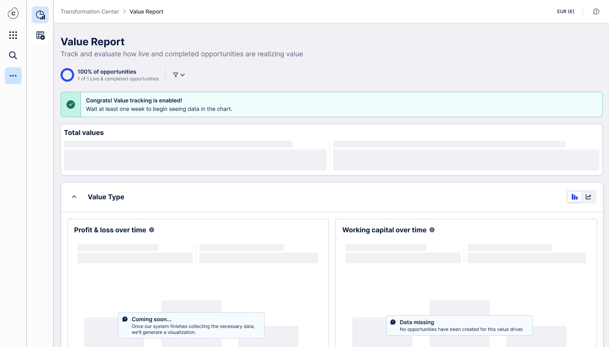Image resolution: width=609 pixels, height=347 pixels.
Task: Click the help icon in top bar
Action: (x=596, y=11)
